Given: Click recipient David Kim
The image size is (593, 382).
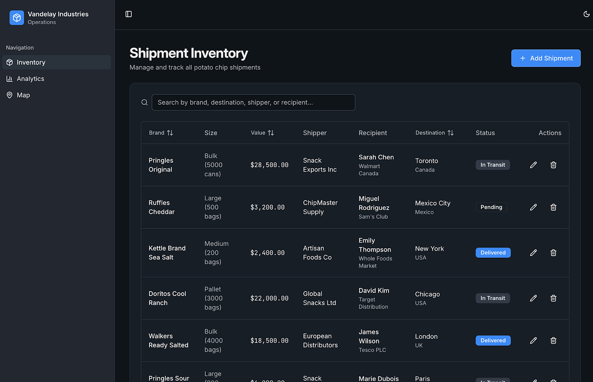Looking at the screenshot, I should click(x=374, y=291).
